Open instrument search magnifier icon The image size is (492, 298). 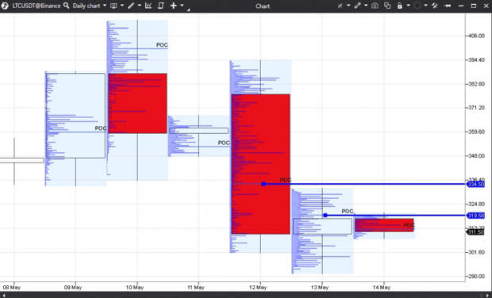[x=66, y=6]
